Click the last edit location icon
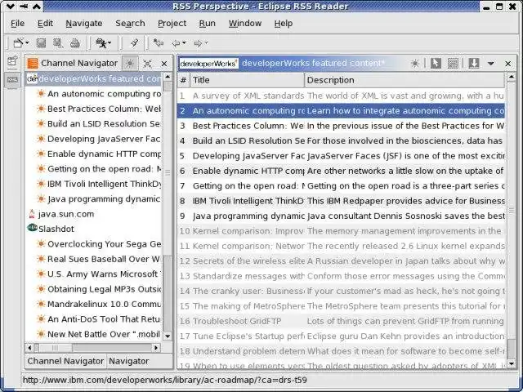Viewport: 523px width, 392px height. coord(158,42)
